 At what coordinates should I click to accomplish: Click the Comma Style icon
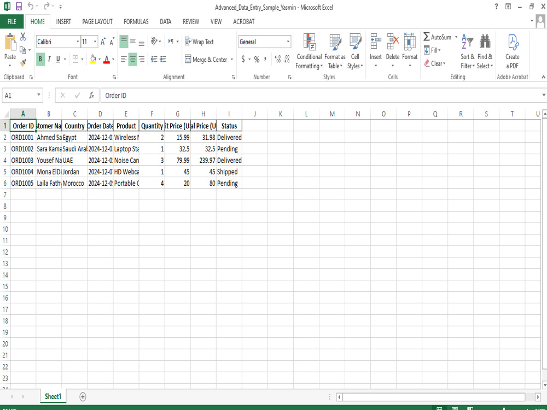coord(265,59)
